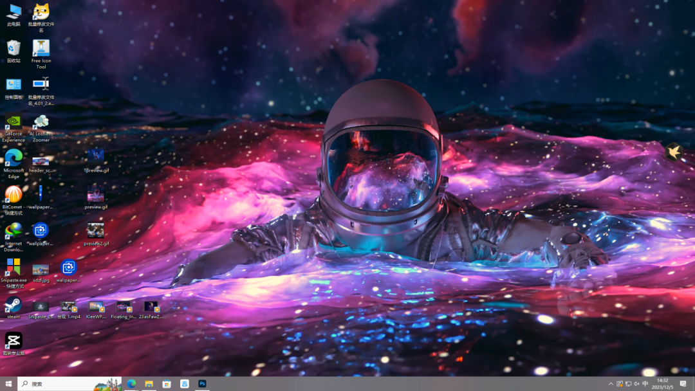This screenshot has height=391, width=695.
Task: Launch Steam from the desktop
Action: 14,308
